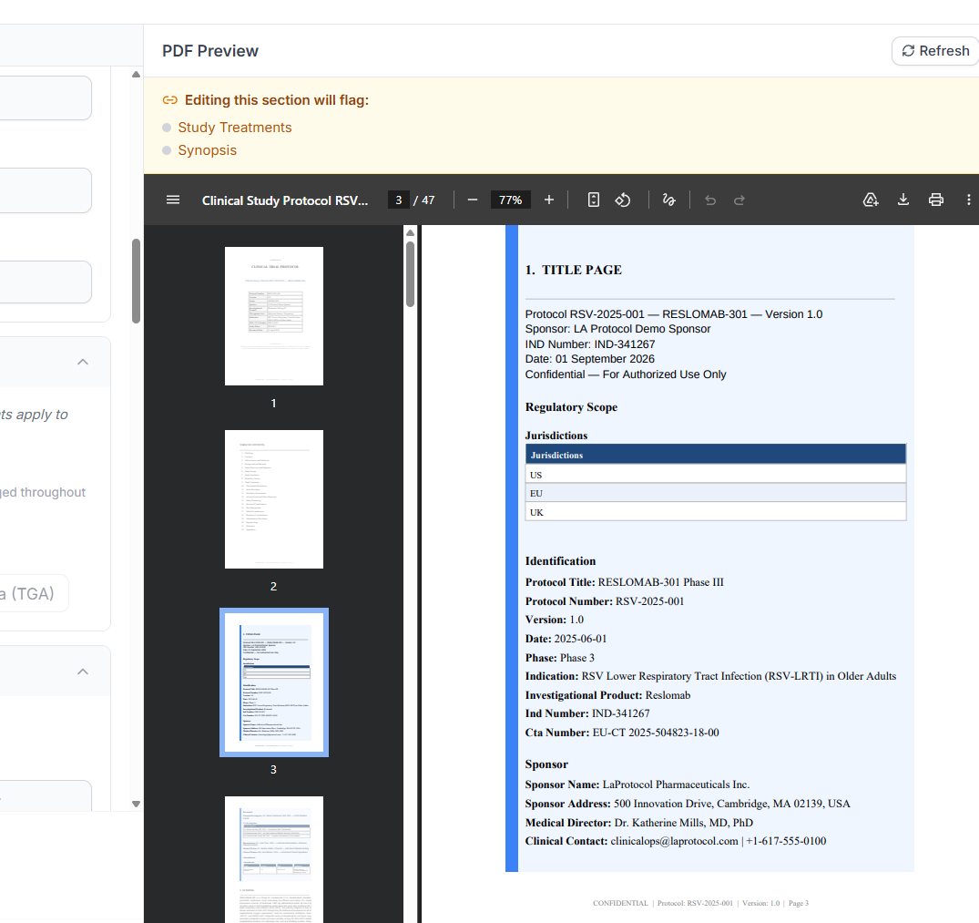This screenshot has height=923, width=979.
Task: Download the PDF file
Action: pos(903,200)
